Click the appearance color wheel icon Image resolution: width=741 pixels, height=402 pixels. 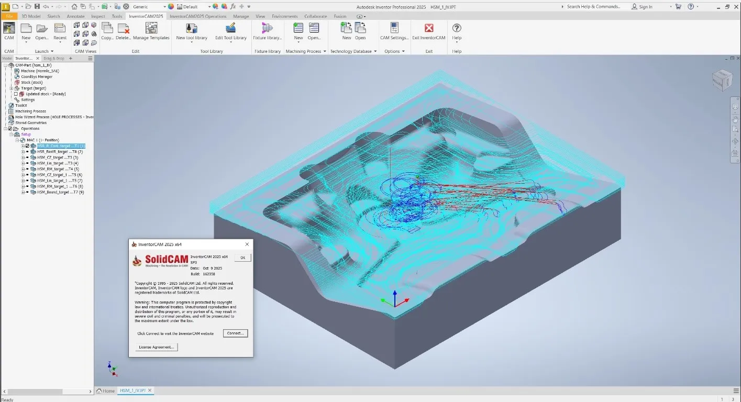coord(171,7)
